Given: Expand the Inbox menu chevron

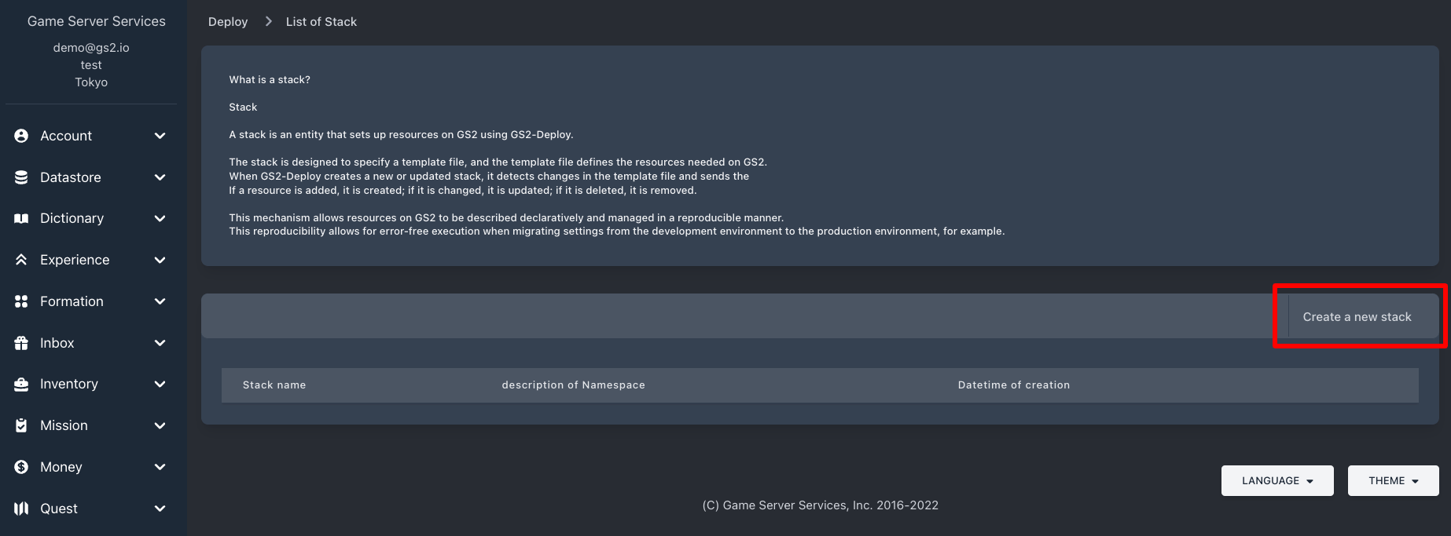Looking at the screenshot, I should click(160, 343).
